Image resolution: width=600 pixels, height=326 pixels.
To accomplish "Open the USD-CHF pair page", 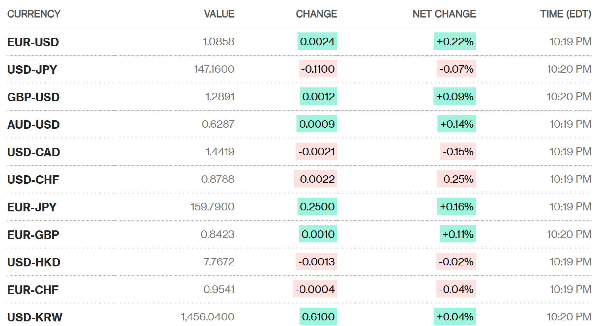I will click(x=33, y=180).
